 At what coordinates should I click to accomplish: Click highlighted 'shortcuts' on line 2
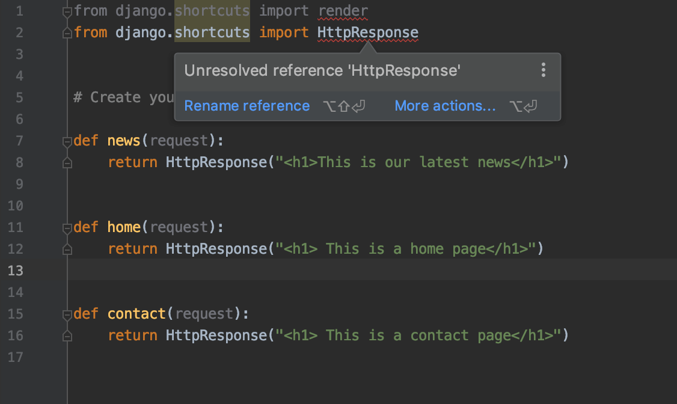click(212, 32)
